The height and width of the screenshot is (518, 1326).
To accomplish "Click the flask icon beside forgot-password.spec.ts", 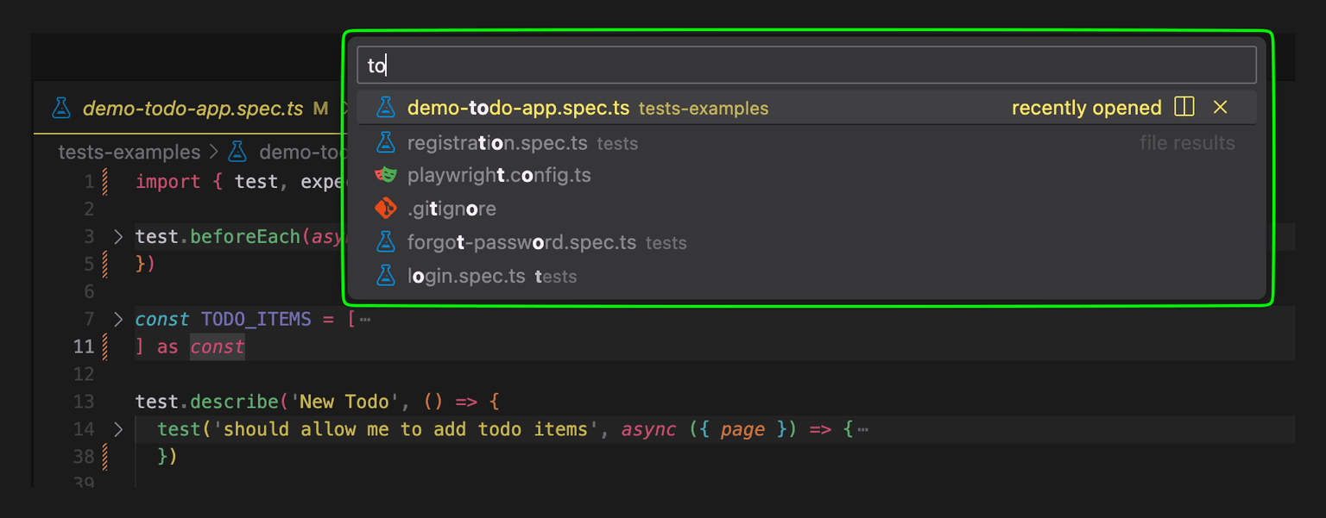I will 385,242.
